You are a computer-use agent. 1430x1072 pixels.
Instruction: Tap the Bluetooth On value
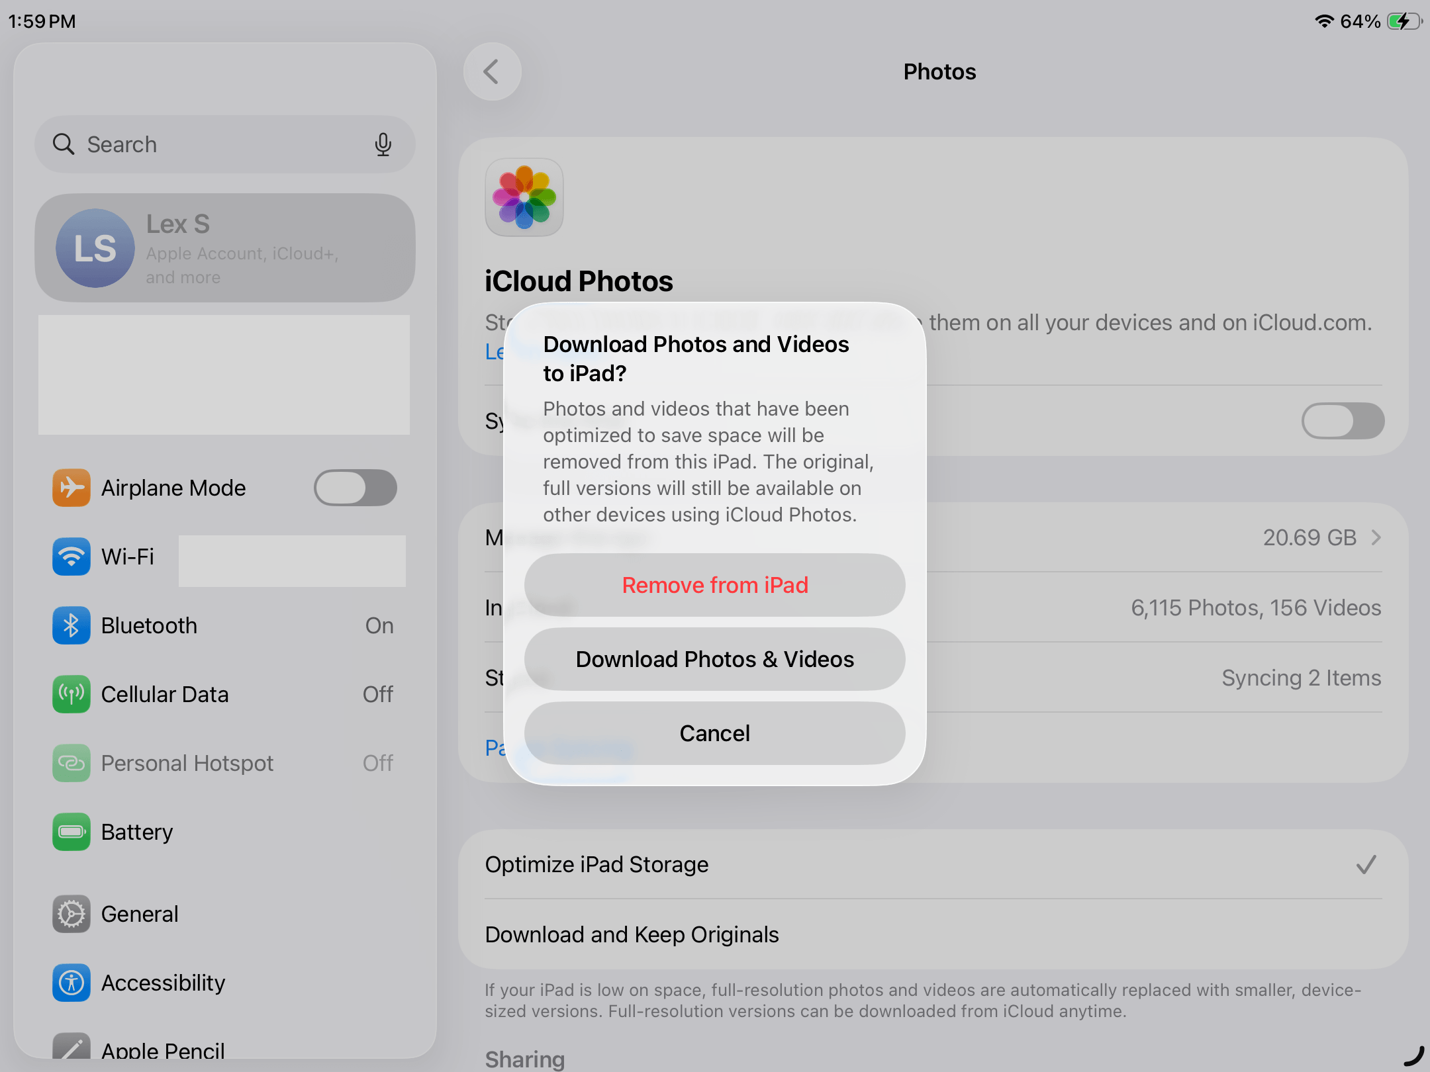coord(379,625)
